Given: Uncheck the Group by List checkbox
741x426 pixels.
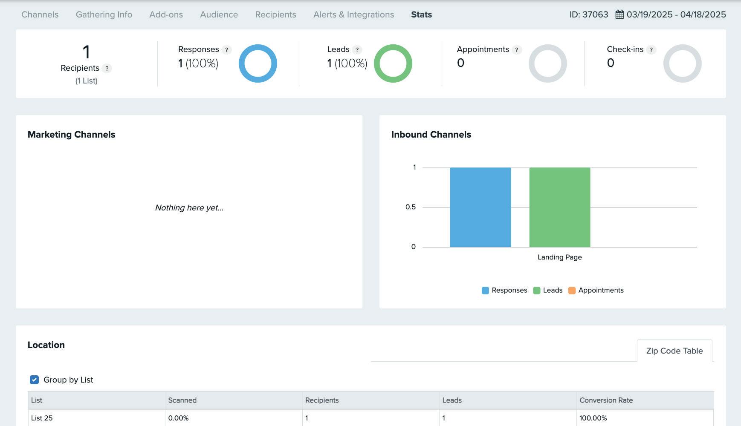Looking at the screenshot, I should (x=34, y=380).
